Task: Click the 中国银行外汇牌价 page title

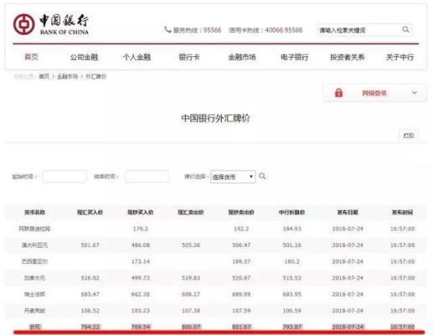Action: point(215,118)
